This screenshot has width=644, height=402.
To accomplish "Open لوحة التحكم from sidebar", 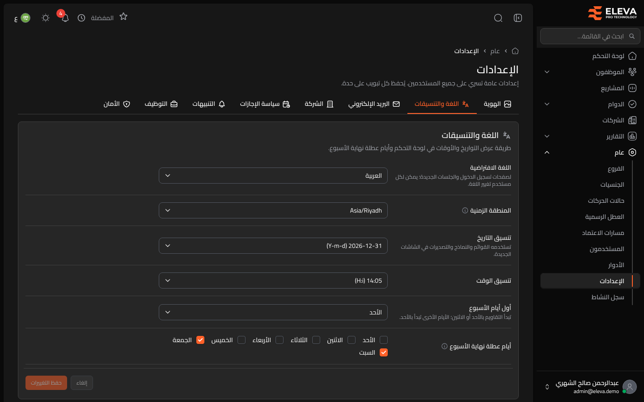I will [x=590, y=56].
